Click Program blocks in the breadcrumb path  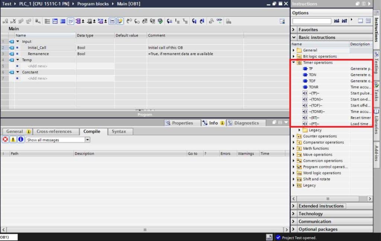(x=93, y=4)
